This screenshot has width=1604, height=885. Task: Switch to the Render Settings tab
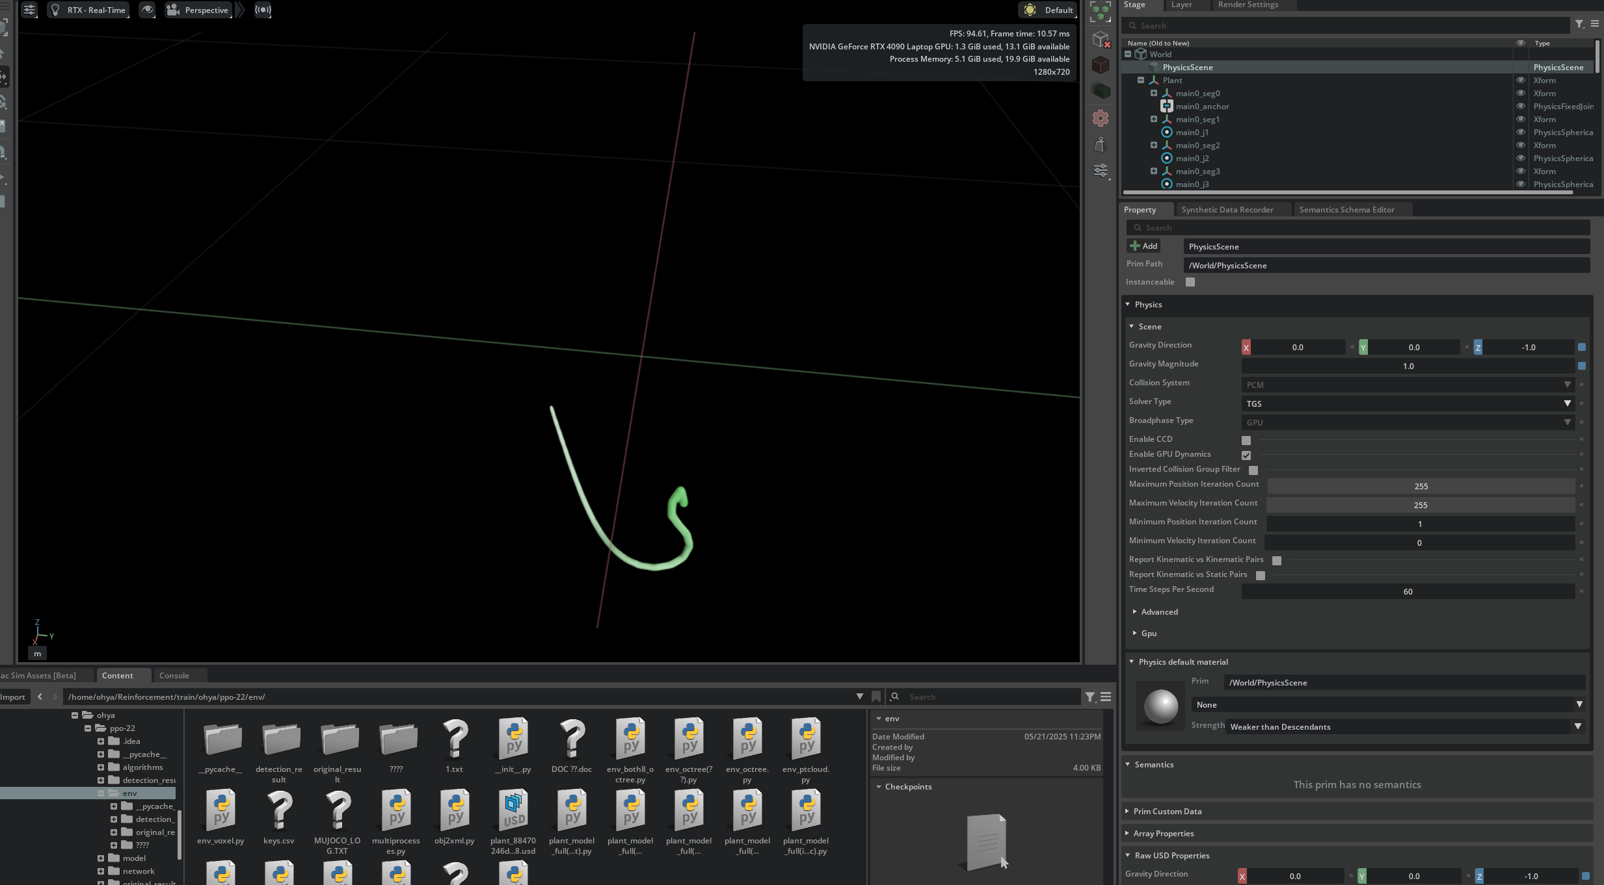1248,5
